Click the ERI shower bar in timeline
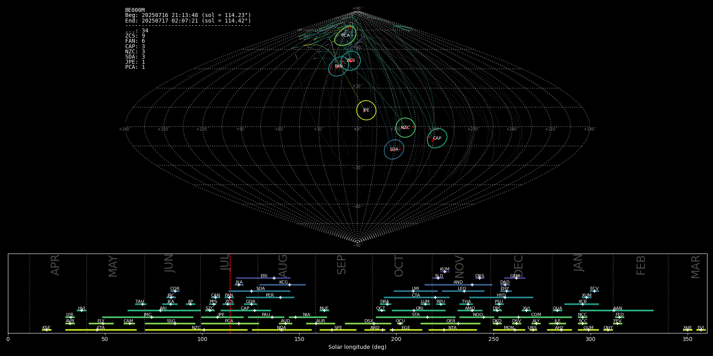The height and width of the screenshot is (356, 713). [x=263, y=278]
